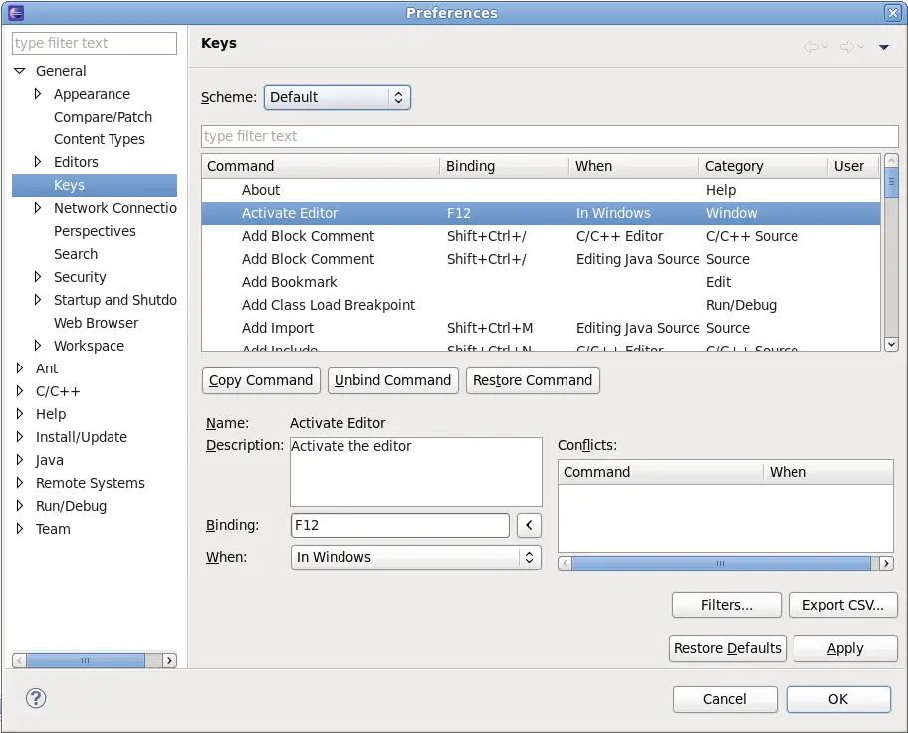Open the view menu triangle at top right
The image size is (908, 733).
click(885, 47)
